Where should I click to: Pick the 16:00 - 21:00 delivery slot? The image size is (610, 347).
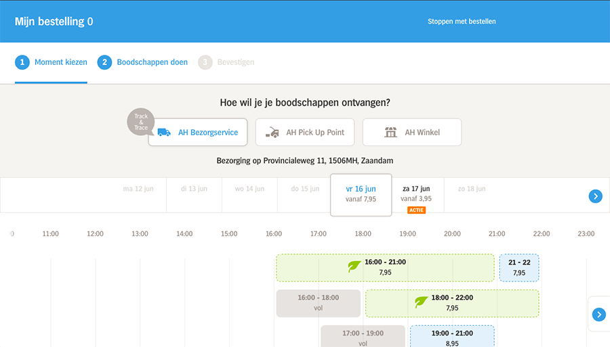click(x=385, y=268)
